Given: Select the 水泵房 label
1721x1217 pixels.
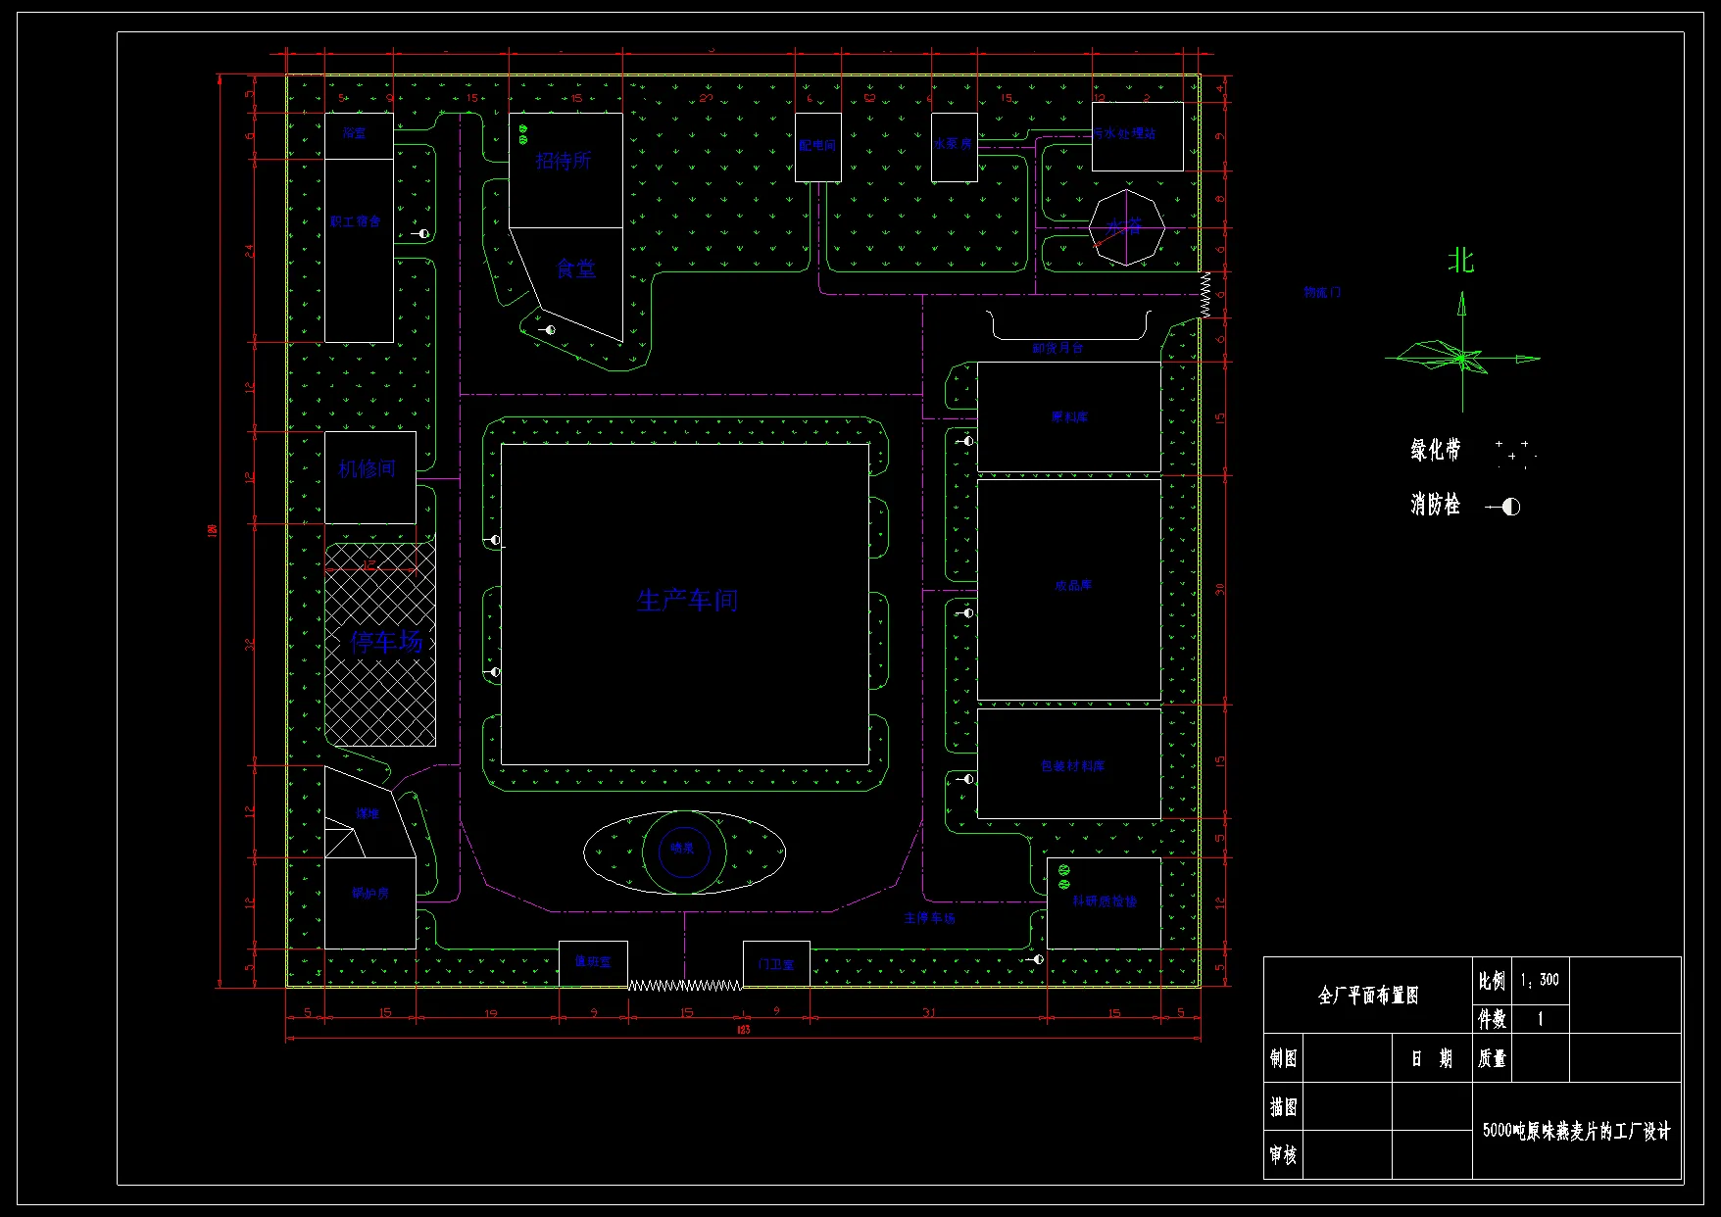Looking at the screenshot, I should [953, 143].
